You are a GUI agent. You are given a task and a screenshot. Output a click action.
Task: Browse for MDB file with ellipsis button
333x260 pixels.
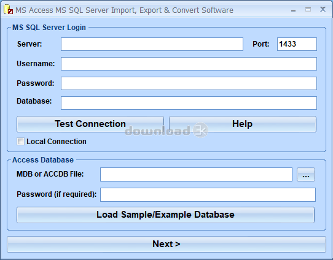tap(306, 175)
